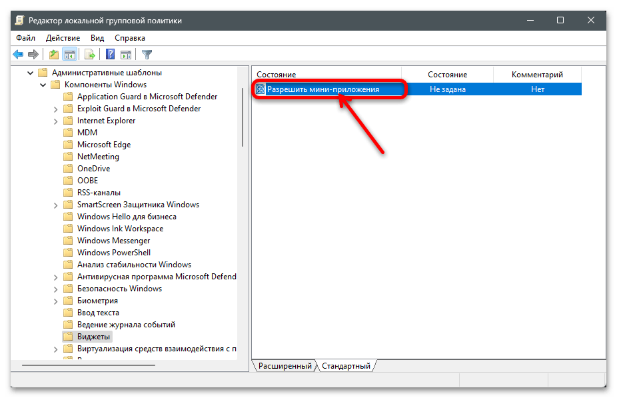The height and width of the screenshot is (398, 617).
Task: Click the folder icon of Административные шаблоны
Action: pyautogui.click(x=43, y=73)
